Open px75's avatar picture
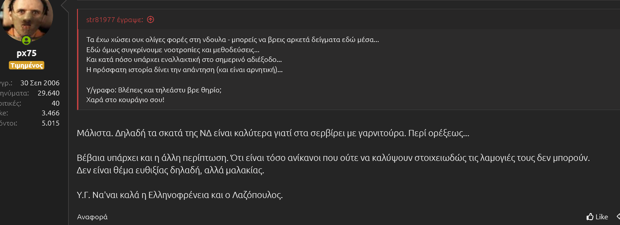The height and width of the screenshot is (225, 620). tap(27, 18)
